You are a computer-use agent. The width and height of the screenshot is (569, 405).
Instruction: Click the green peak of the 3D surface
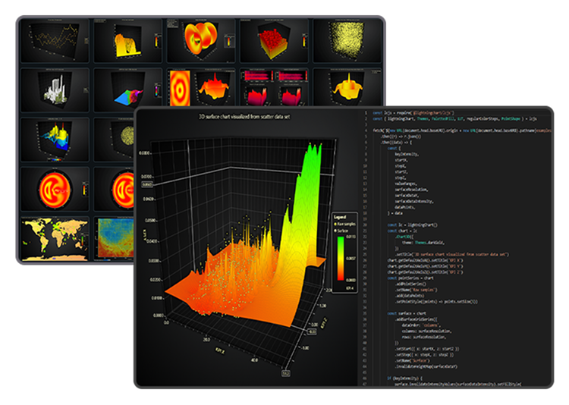coord(313,152)
